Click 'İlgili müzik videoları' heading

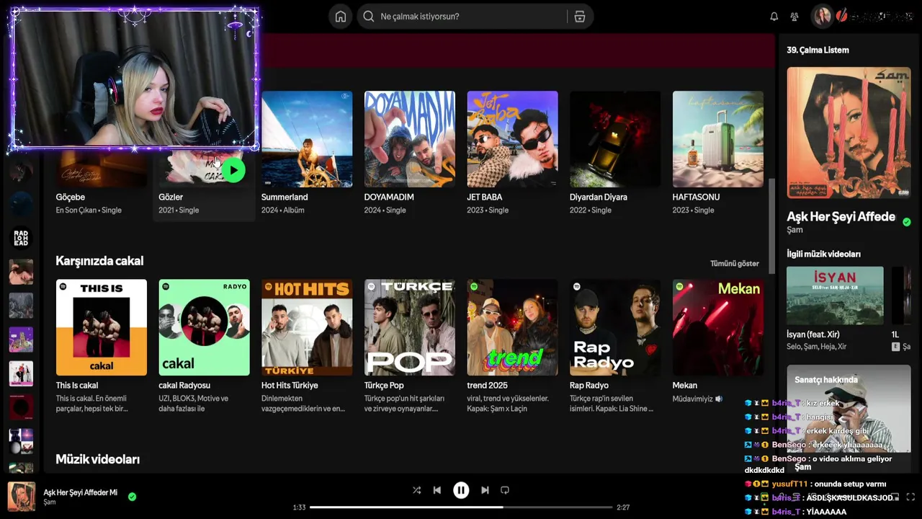(823, 254)
